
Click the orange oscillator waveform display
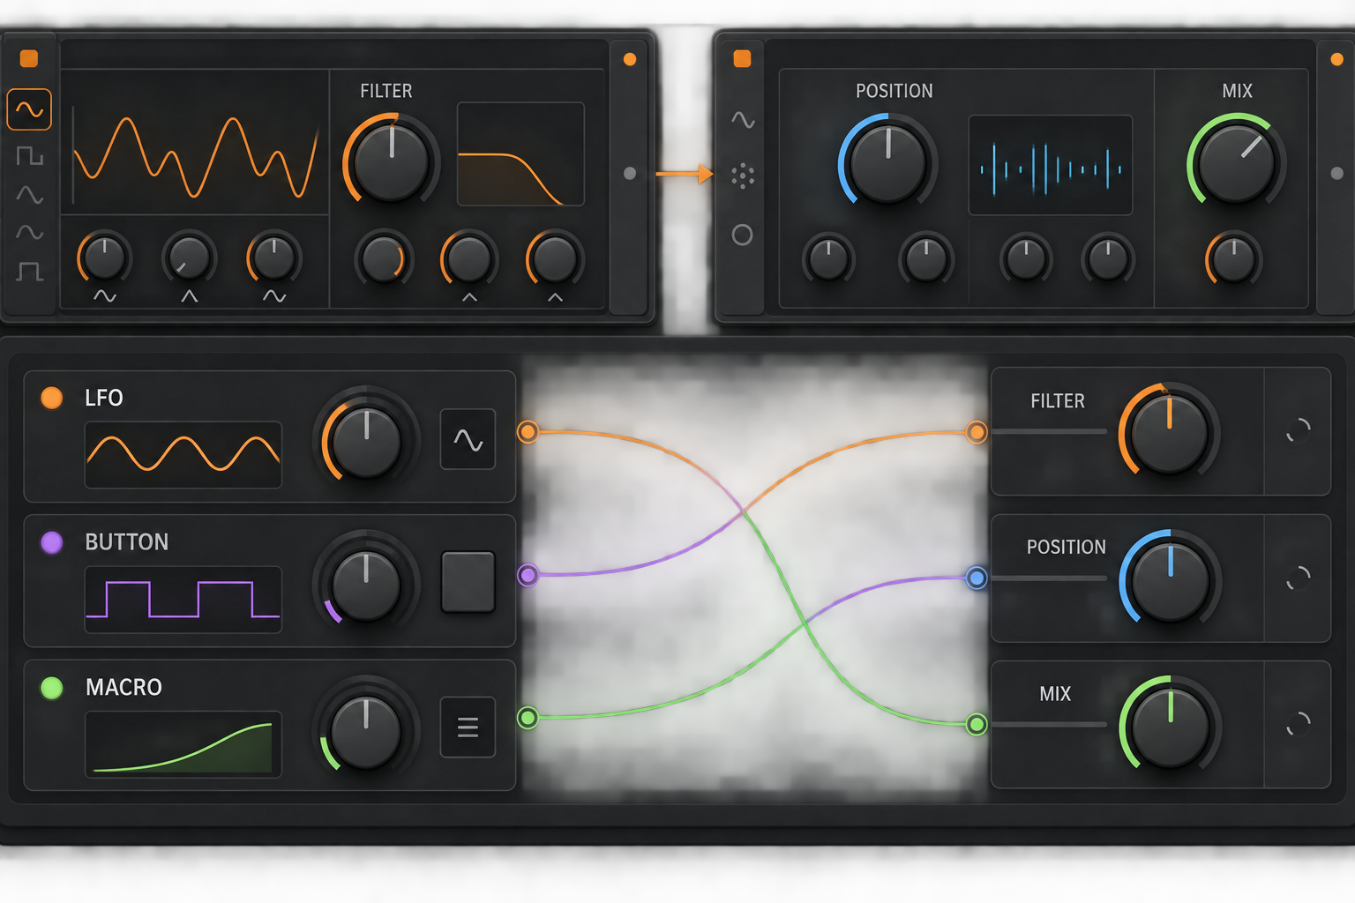click(195, 156)
